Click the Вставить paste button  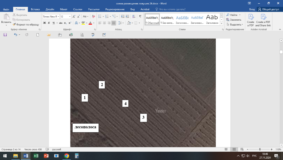pyautogui.click(x=6, y=20)
